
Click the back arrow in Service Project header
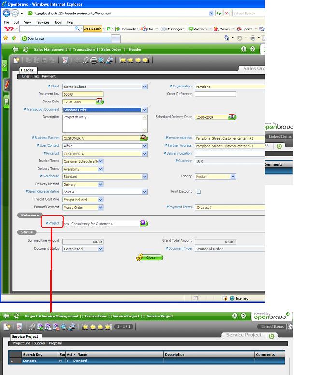tap(5, 316)
